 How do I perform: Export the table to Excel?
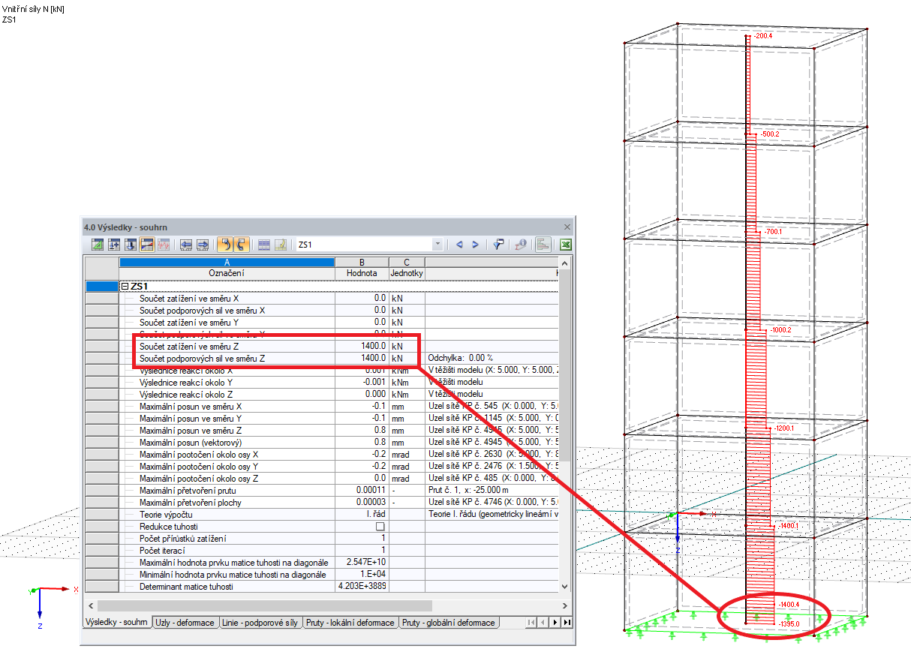pyautogui.click(x=565, y=245)
